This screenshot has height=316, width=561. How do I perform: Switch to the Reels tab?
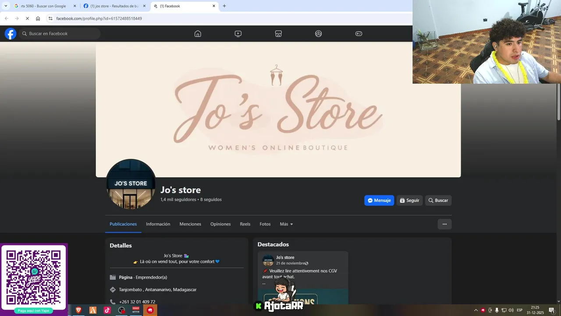245,224
